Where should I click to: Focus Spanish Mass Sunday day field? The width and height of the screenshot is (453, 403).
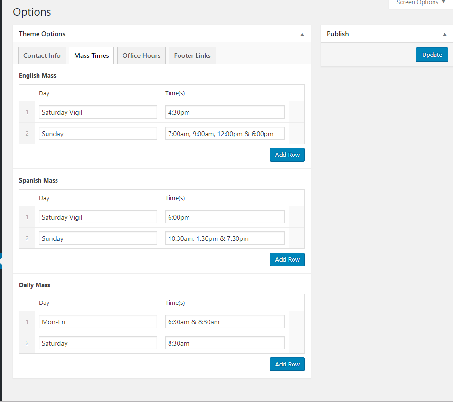coord(98,238)
